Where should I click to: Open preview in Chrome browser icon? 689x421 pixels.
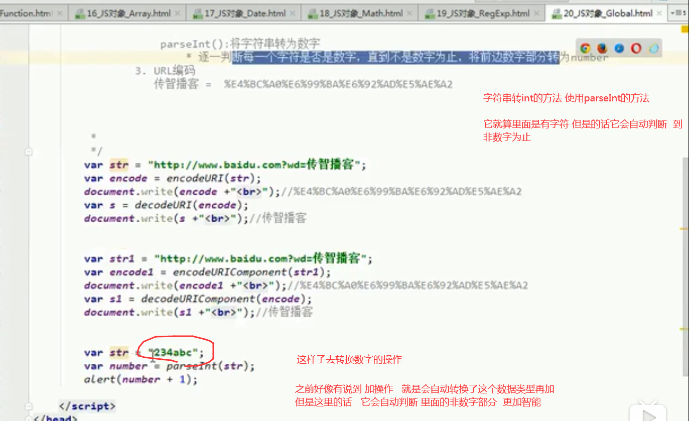pos(585,48)
